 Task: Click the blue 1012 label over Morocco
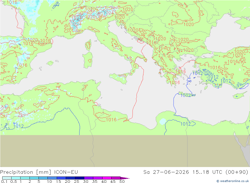click(19, 126)
